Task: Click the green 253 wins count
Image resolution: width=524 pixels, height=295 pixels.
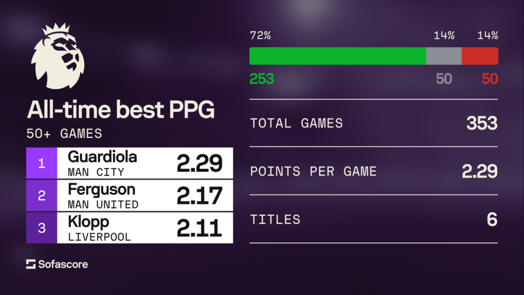Action: 261,79
